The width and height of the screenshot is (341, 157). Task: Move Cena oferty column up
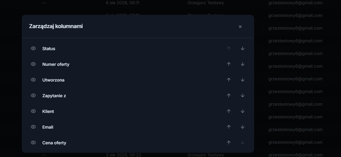228,143
